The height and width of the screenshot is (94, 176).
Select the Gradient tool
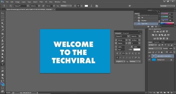(x=3, y=51)
